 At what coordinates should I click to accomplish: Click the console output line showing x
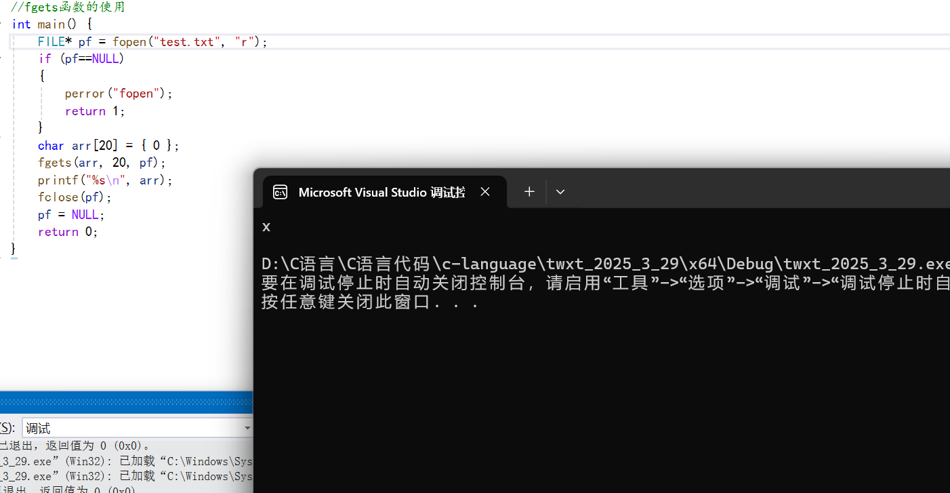point(266,226)
